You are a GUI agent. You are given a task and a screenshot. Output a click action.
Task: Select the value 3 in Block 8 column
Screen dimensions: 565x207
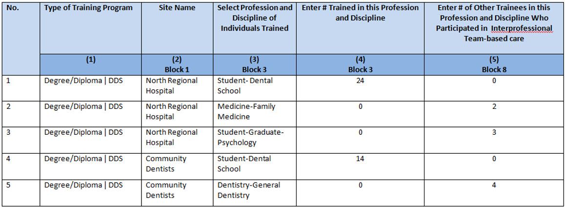(x=494, y=132)
